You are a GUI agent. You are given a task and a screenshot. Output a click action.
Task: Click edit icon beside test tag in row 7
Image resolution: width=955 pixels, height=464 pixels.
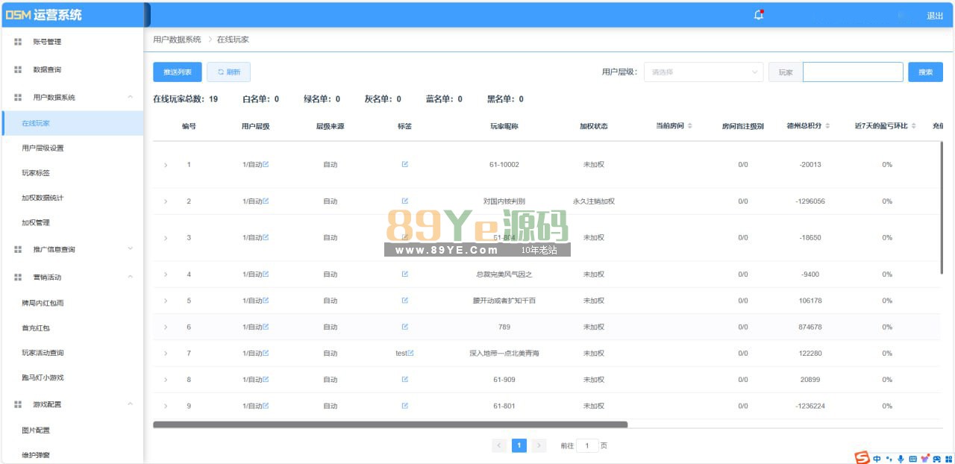[410, 353]
